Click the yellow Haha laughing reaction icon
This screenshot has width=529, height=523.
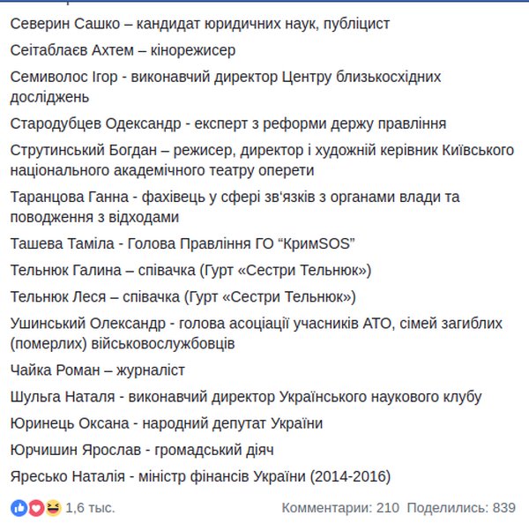53,508
